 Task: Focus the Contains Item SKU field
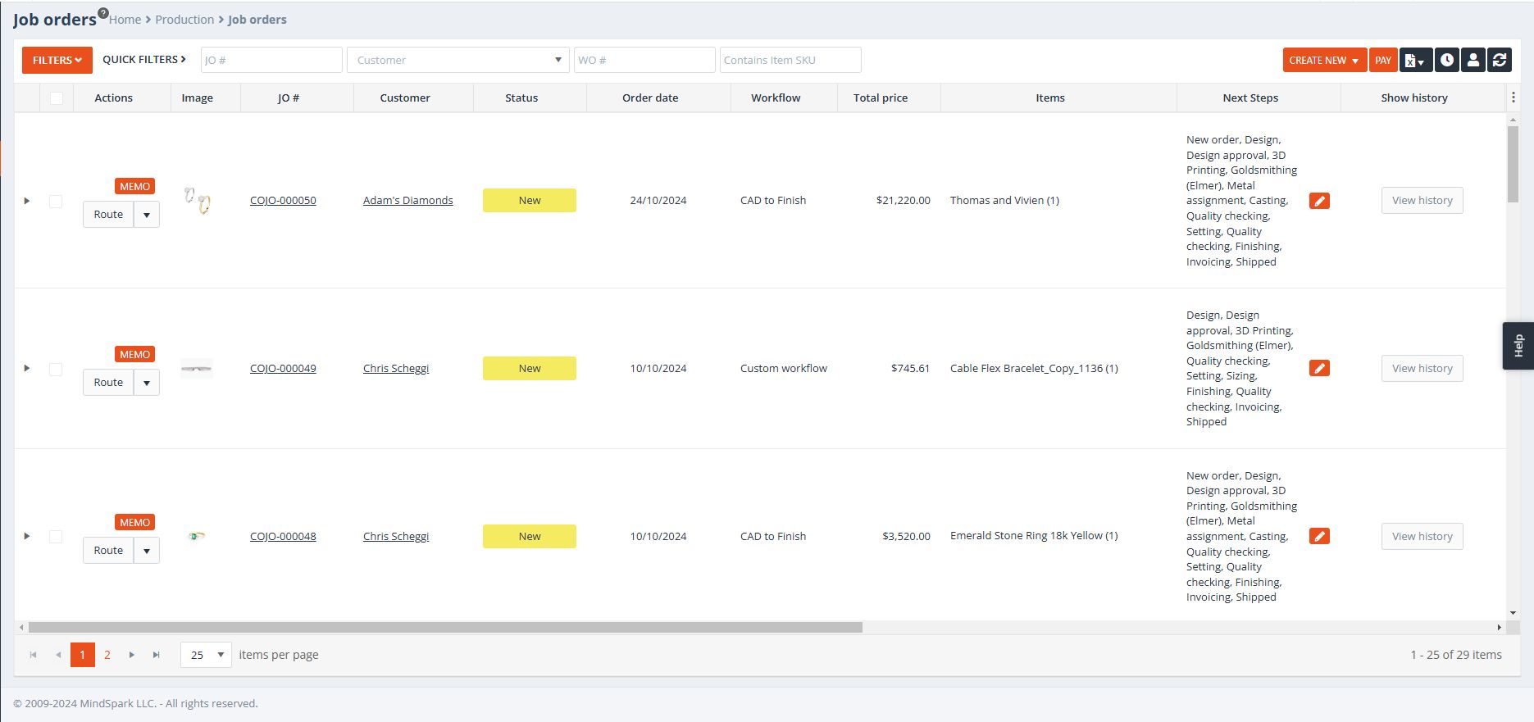[x=790, y=60]
